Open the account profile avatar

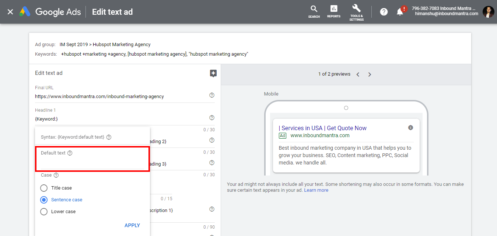[488, 12]
